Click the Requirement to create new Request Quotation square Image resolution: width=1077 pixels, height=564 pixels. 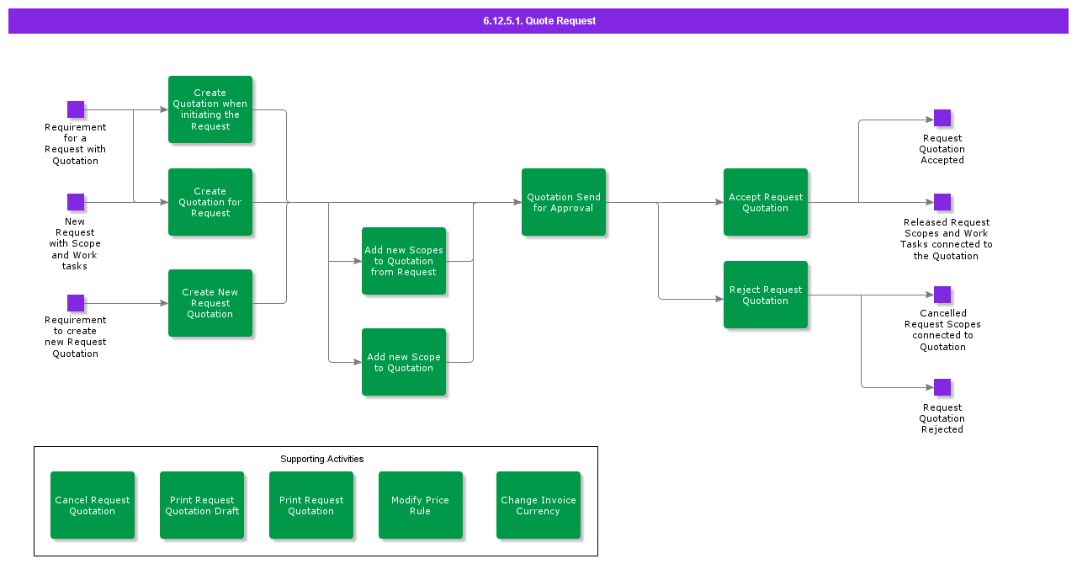[x=76, y=303]
